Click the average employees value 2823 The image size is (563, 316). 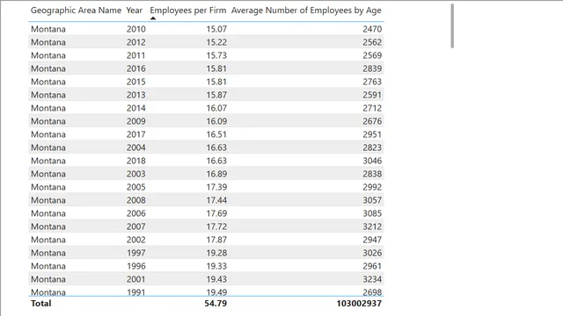(372, 147)
